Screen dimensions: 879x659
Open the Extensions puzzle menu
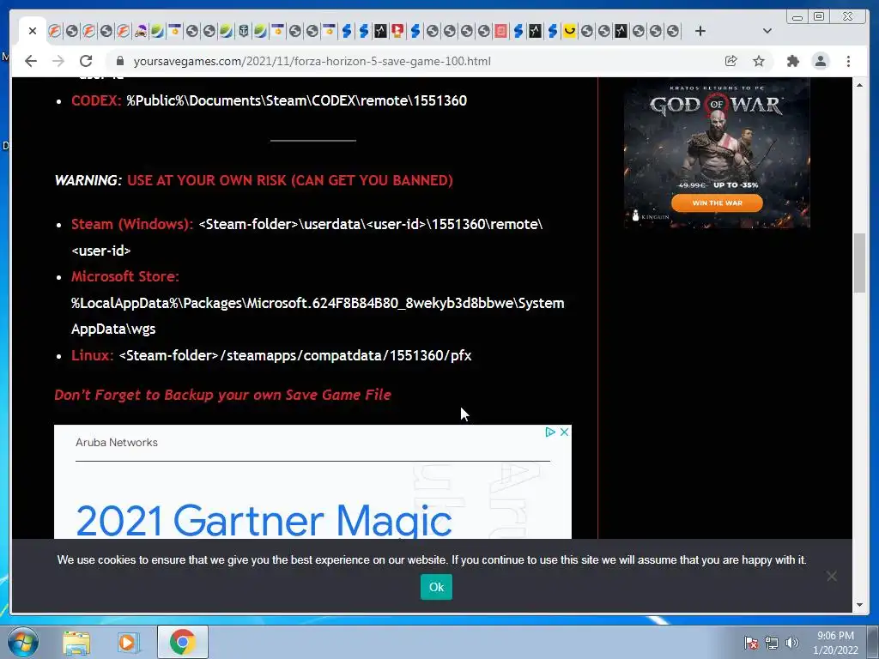792,61
